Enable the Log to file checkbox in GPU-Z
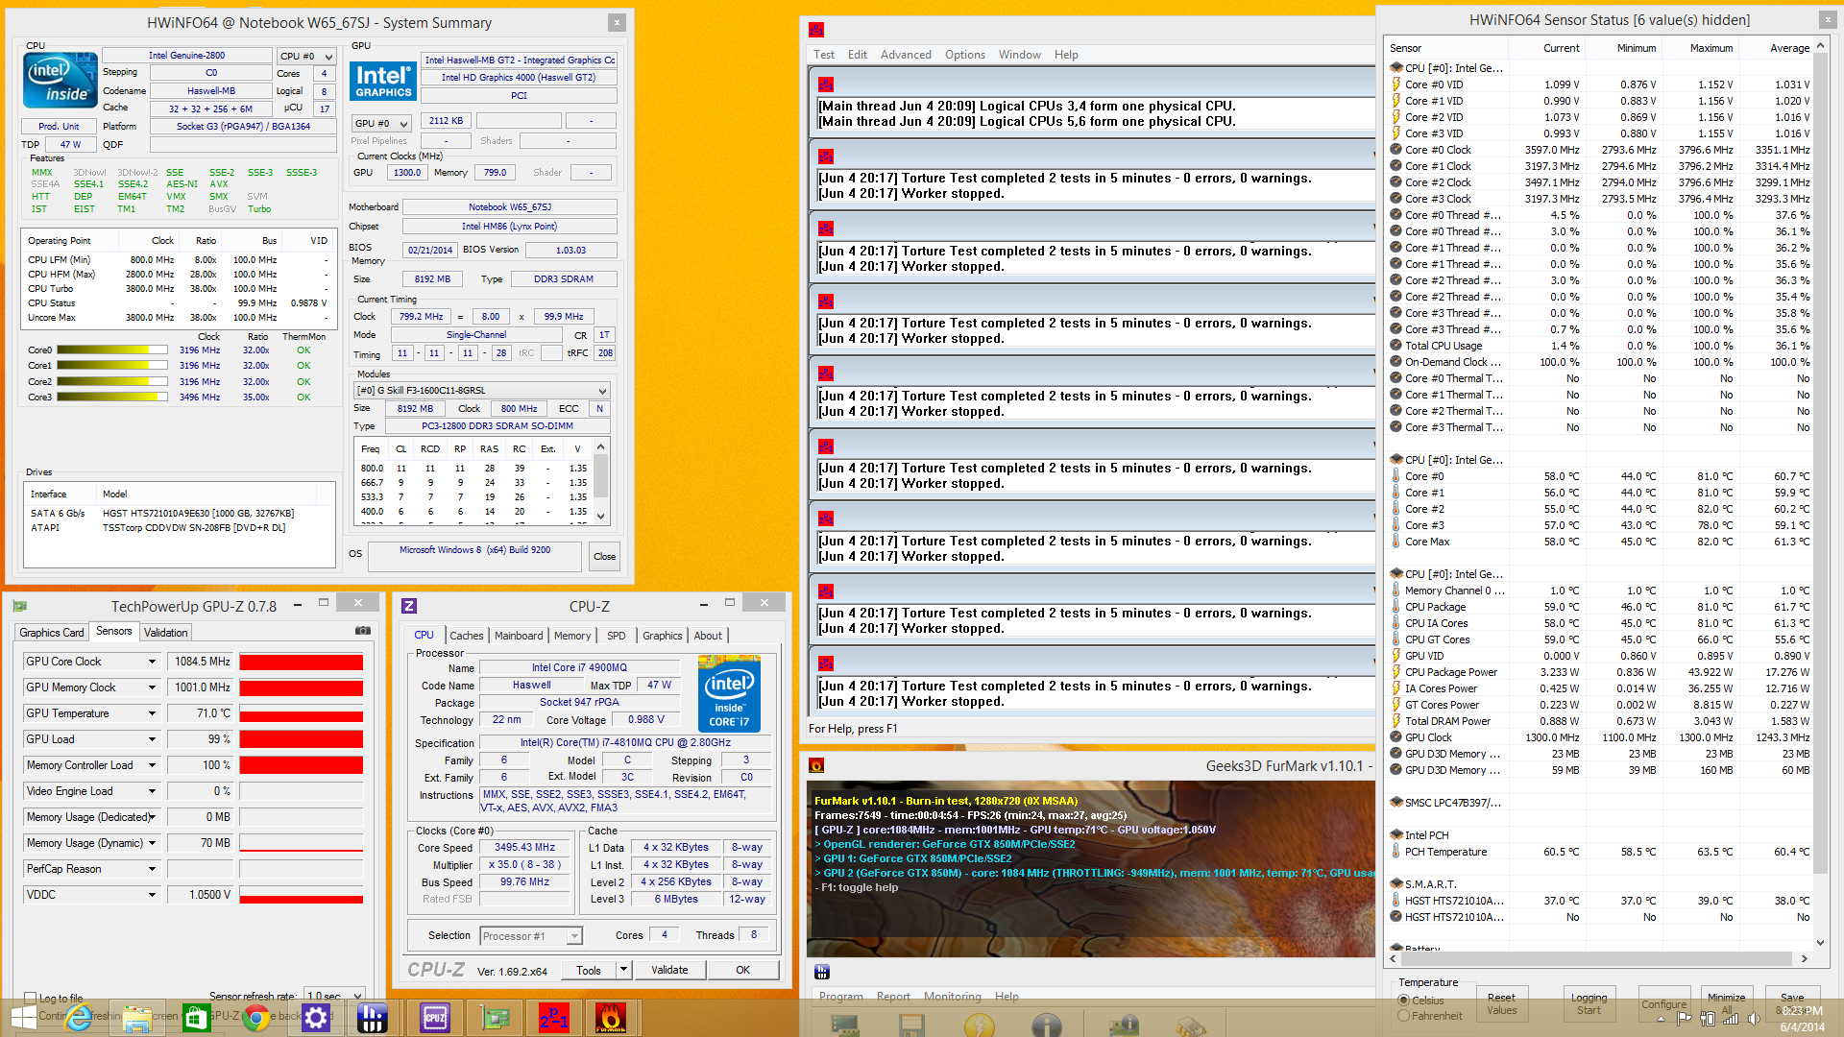Image resolution: width=1844 pixels, height=1037 pixels. pyautogui.click(x=31, y=998)
